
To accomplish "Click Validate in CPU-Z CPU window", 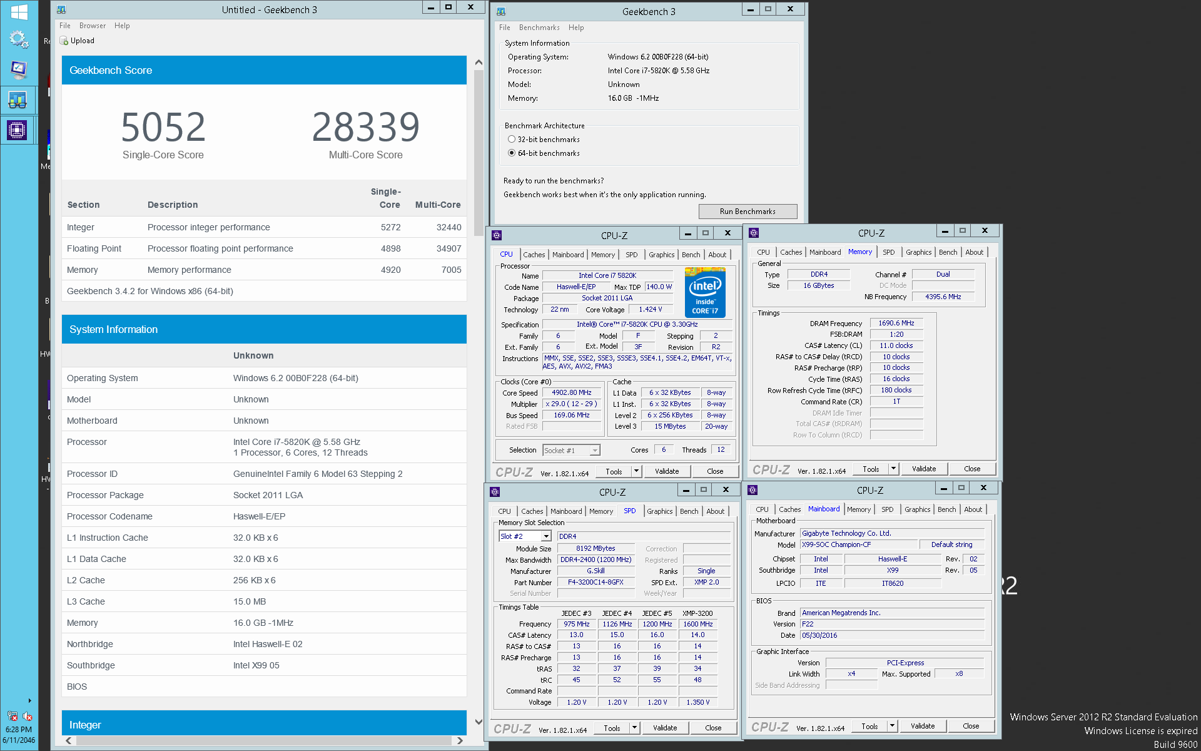I will tap(667, 471).
